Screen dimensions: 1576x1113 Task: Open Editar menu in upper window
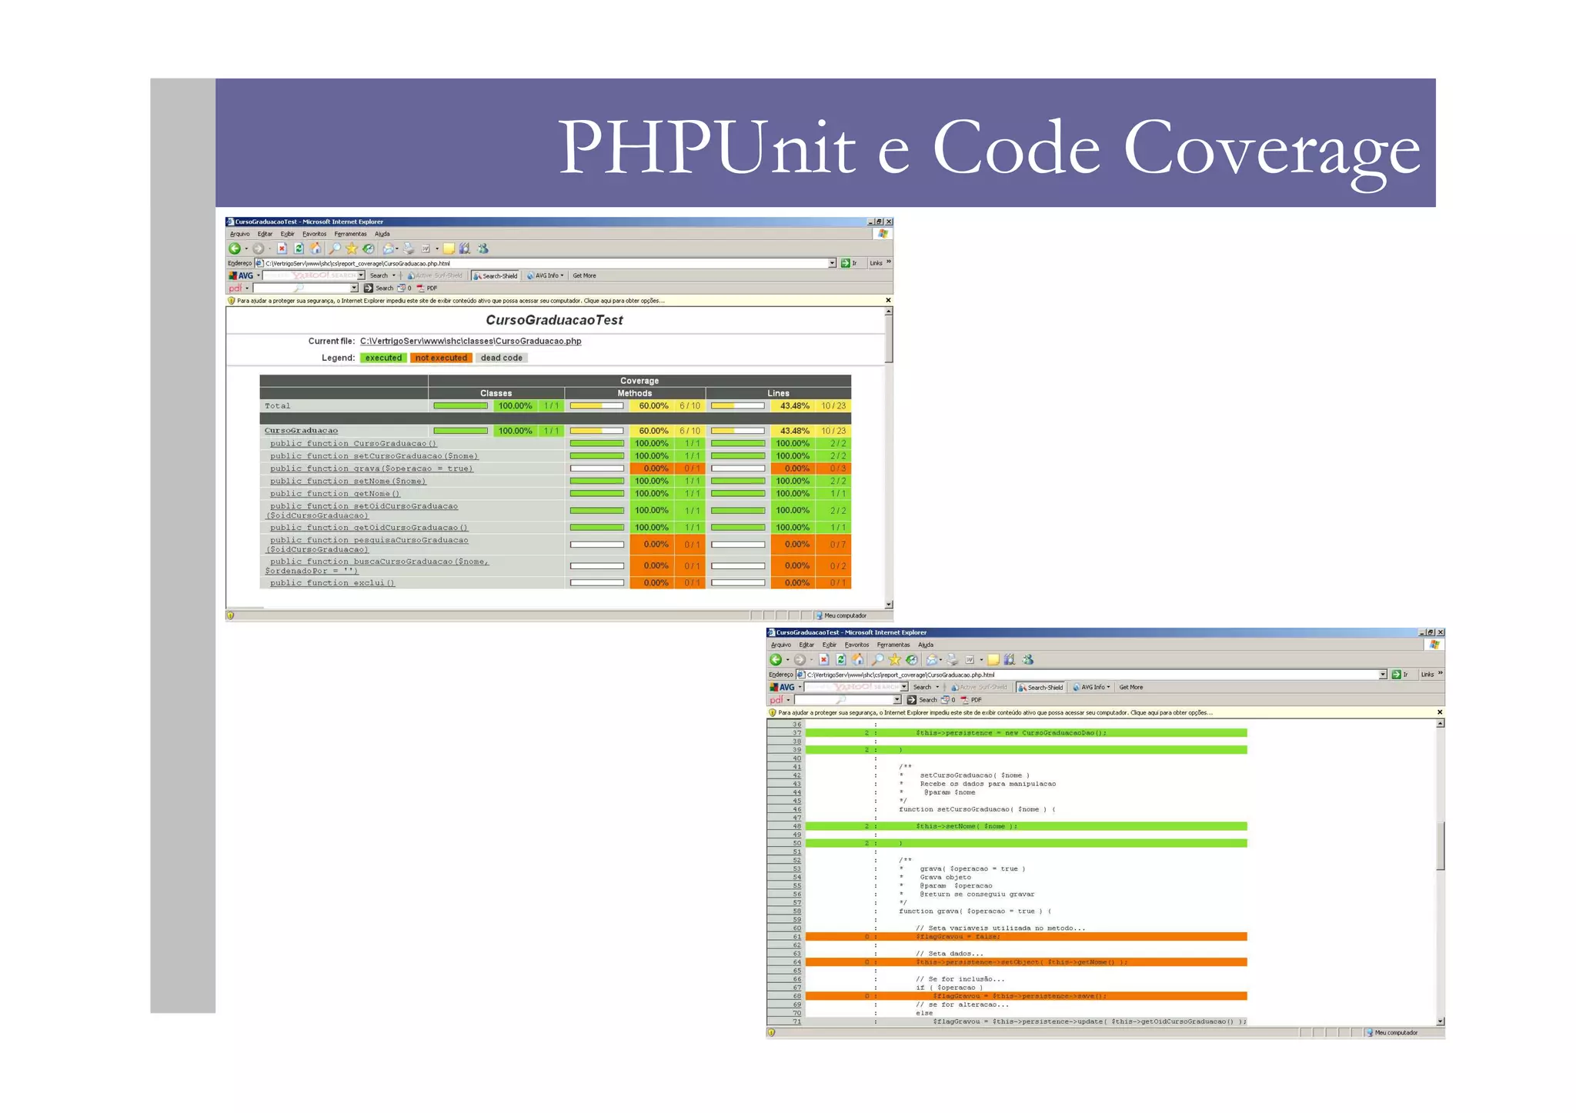click(265, 234)
